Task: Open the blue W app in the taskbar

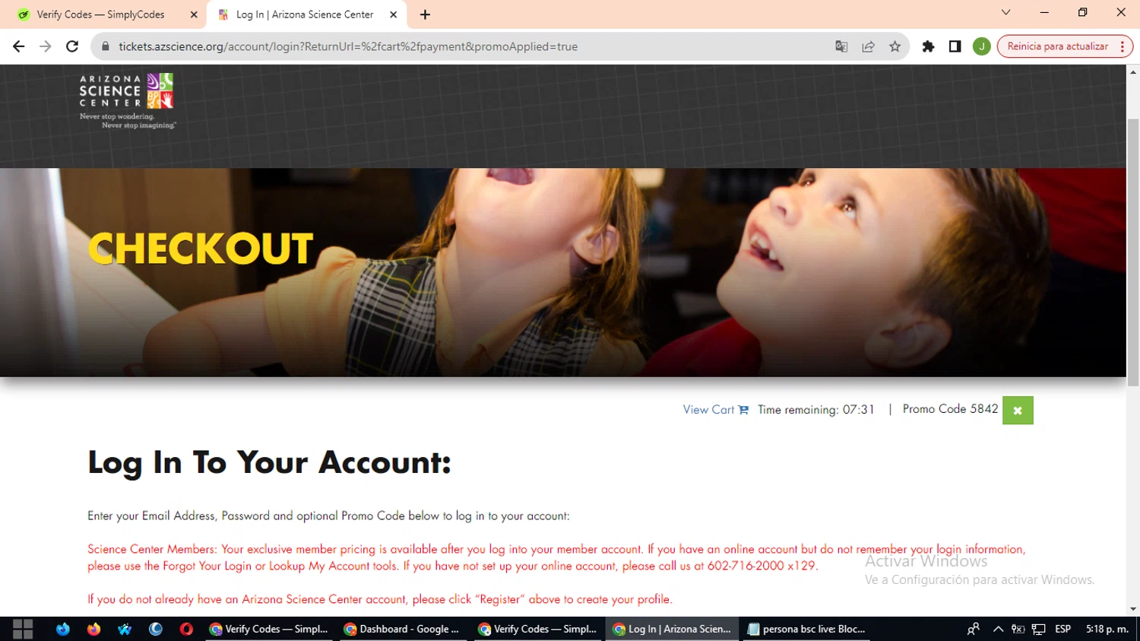Action: (125, 629)
